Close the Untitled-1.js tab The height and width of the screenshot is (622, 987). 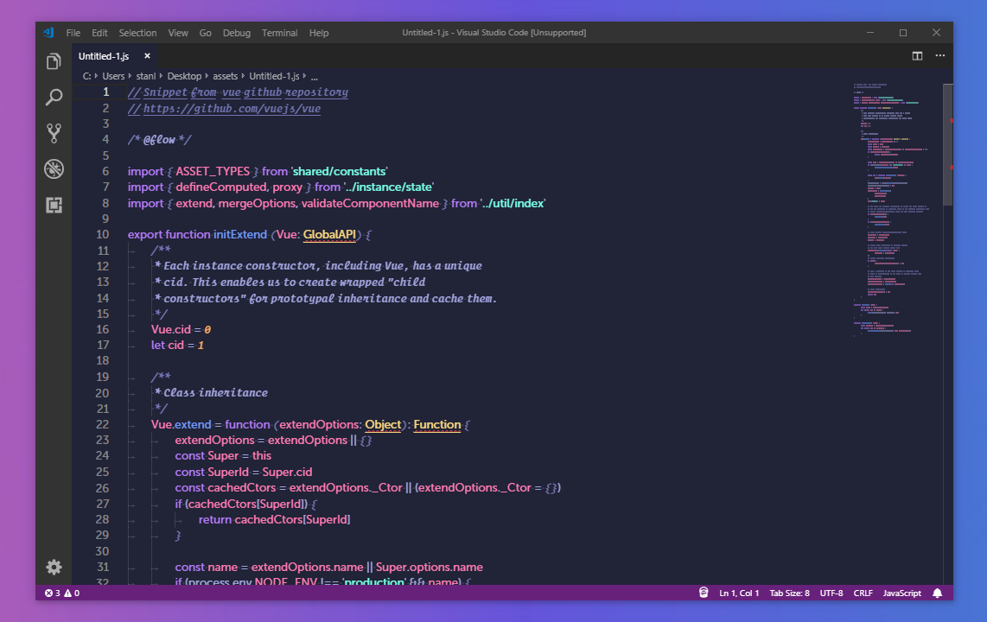tap(147, 56)
